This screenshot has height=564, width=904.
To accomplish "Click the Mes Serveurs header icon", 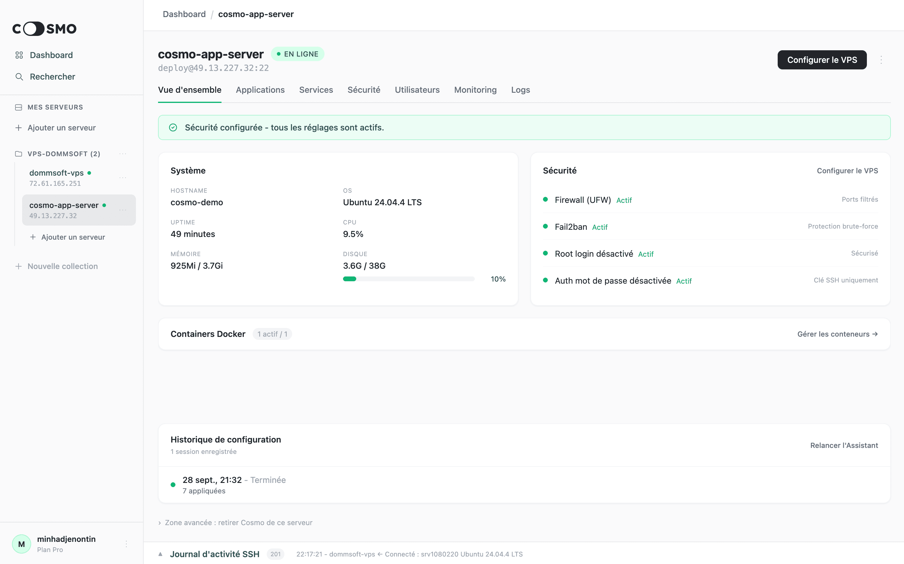I will click(x=19, y=107).
